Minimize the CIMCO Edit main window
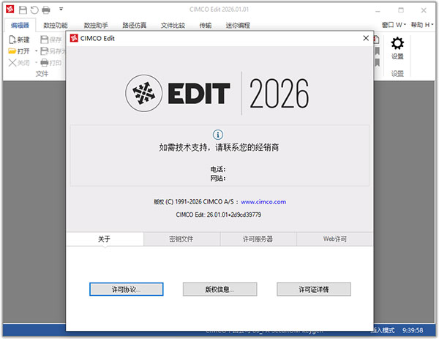 [x=378, y=11]
